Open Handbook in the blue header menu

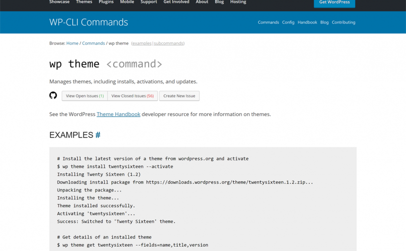[308, 22]
